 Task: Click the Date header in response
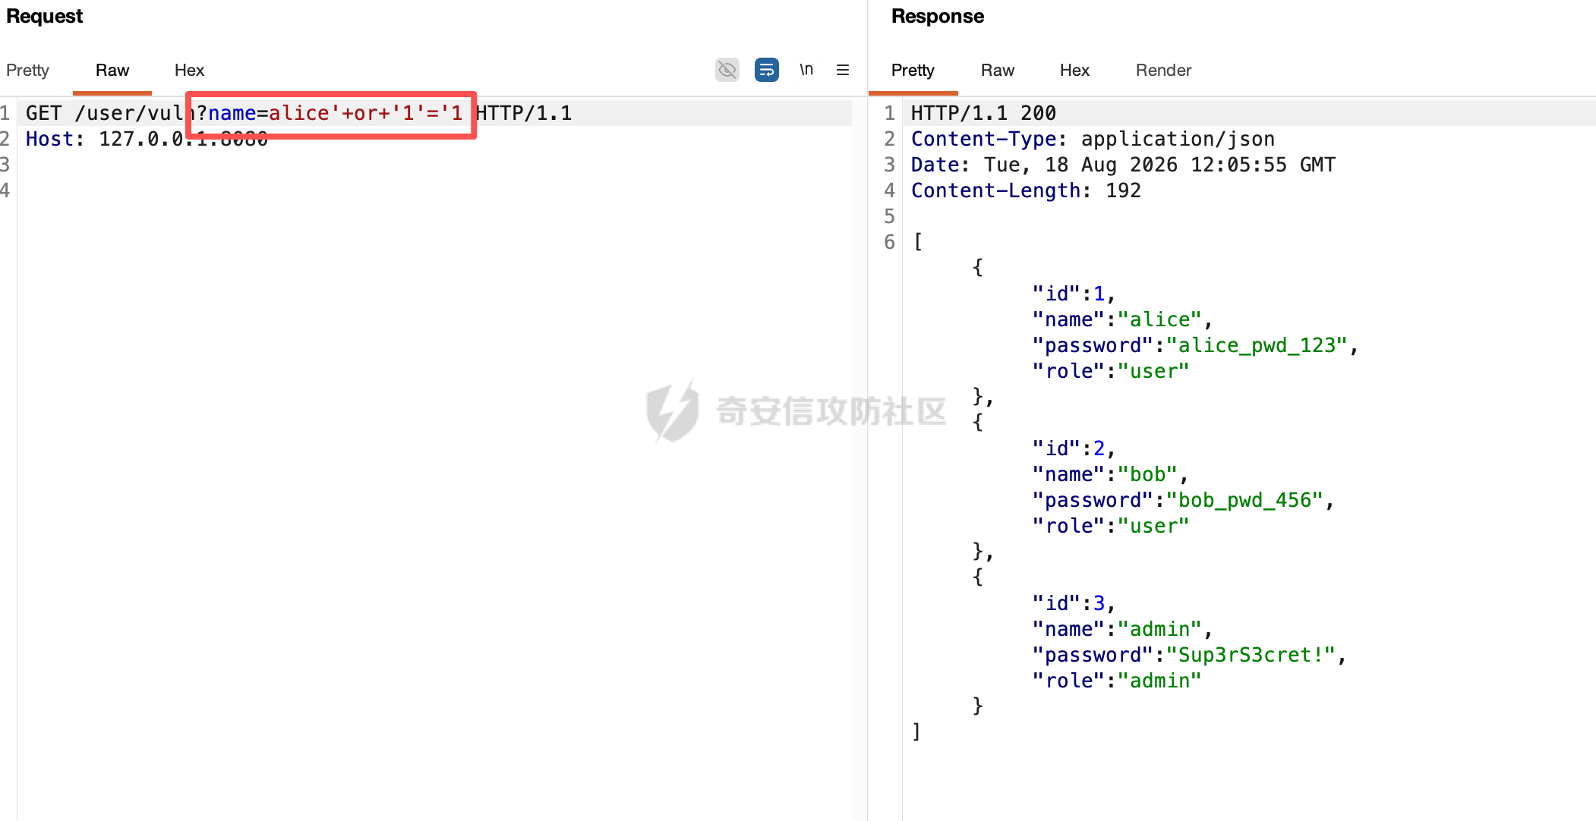(1123, 165)
